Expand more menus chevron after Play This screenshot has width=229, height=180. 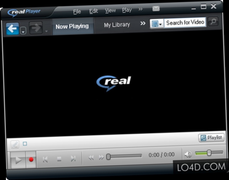point(141,9)
